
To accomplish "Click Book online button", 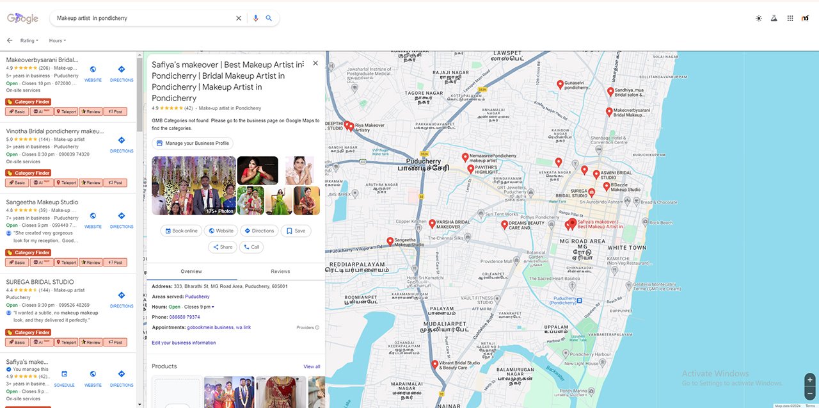I will pos(182,231).
